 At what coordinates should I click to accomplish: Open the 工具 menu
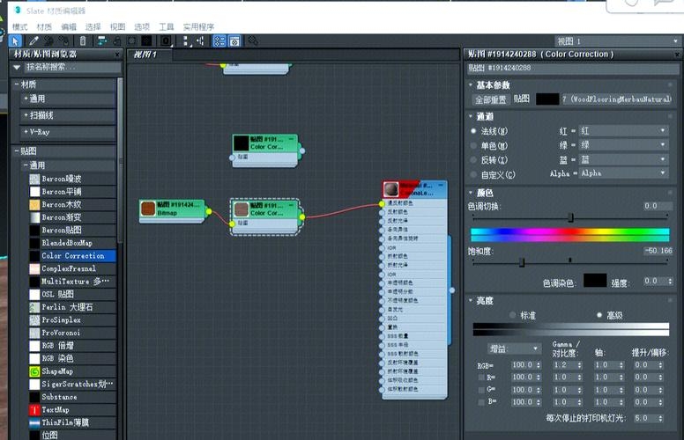(167, 27)
